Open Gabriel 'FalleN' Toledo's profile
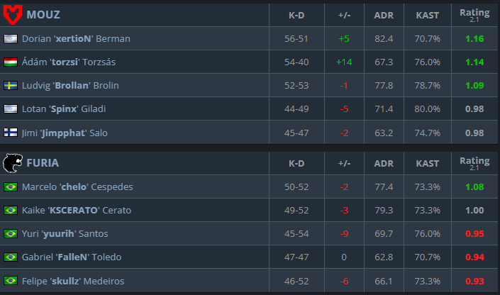The image size is (500, 295). pyautogui.click(x=72, y=257)
